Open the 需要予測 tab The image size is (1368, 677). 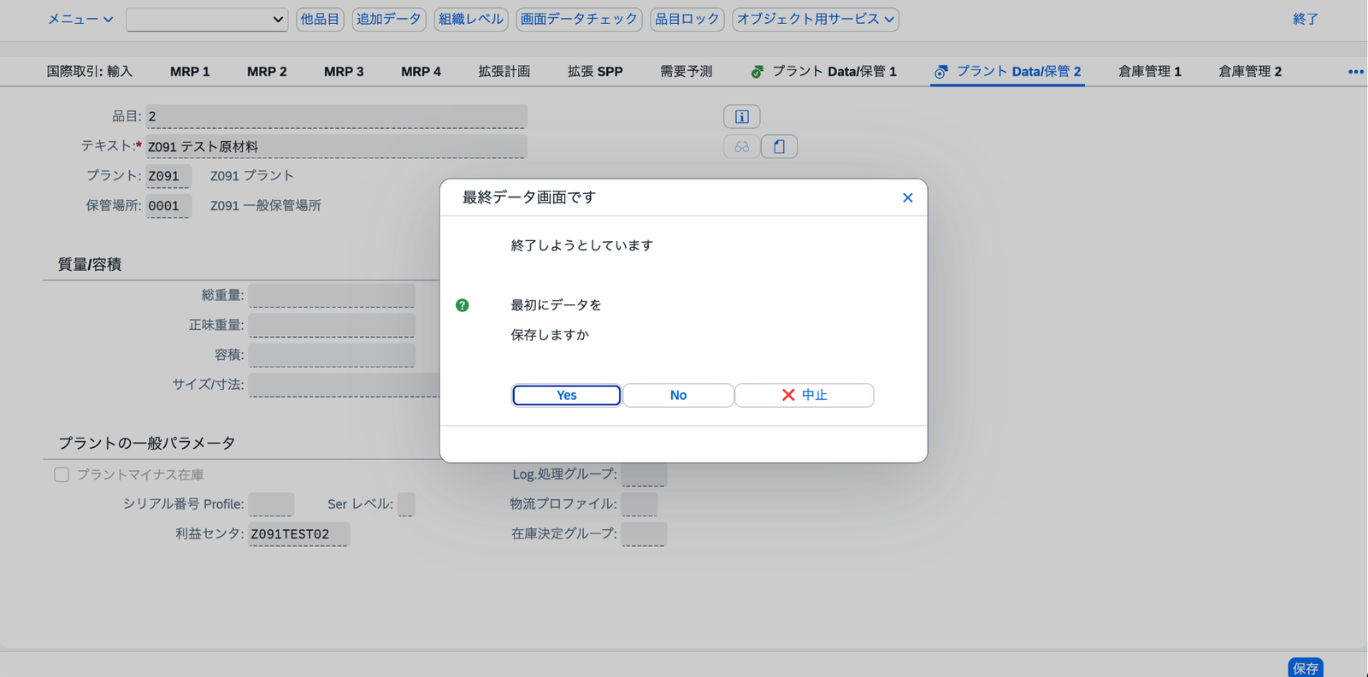click(686, 72)
